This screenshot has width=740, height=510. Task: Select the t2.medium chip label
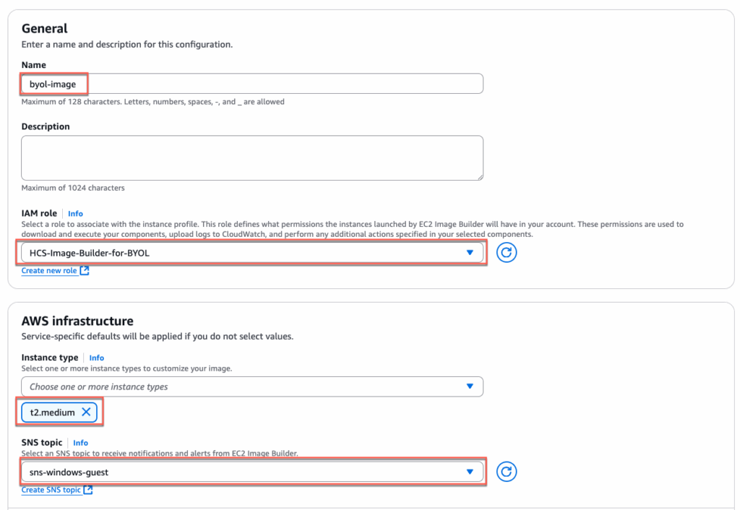52,412
